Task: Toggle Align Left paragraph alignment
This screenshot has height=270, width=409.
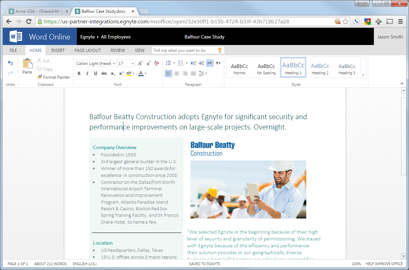Action: [168, 74]
